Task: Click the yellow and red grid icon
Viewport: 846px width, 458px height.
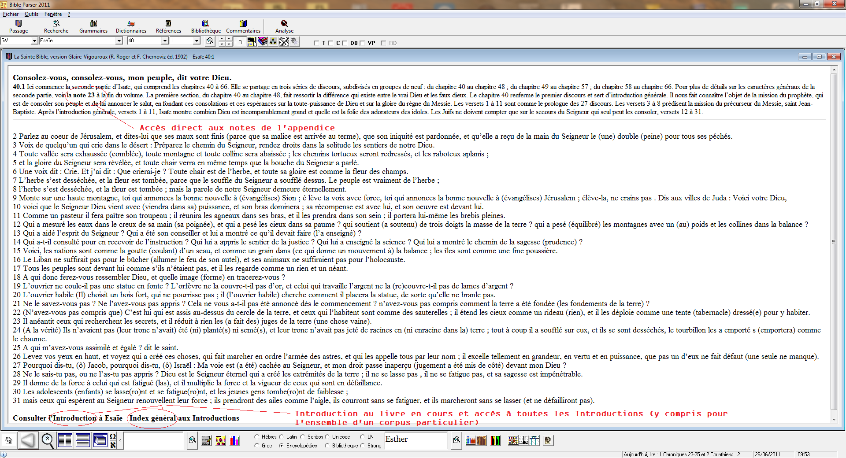Action: (221, 440)
